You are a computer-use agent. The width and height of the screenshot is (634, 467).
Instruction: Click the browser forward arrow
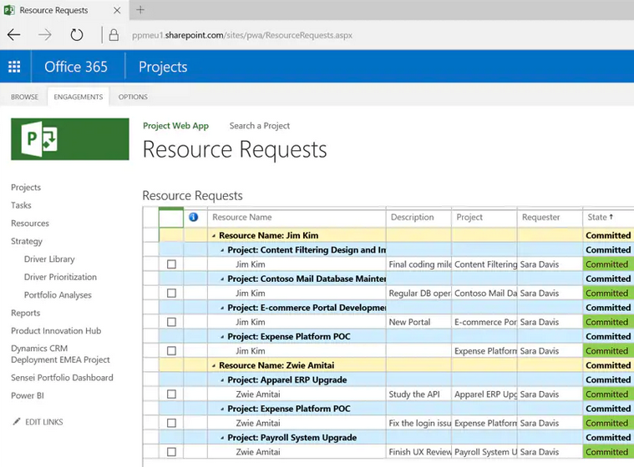coord(45,35)
